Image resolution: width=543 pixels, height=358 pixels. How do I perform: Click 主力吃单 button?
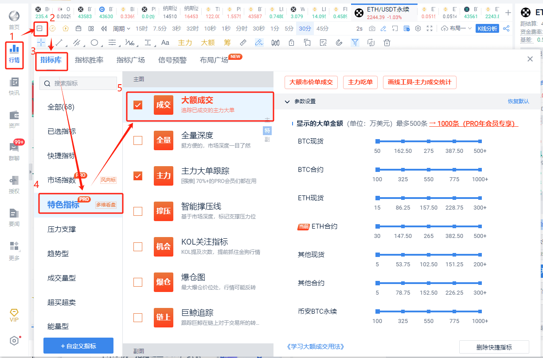pos(360,82)
